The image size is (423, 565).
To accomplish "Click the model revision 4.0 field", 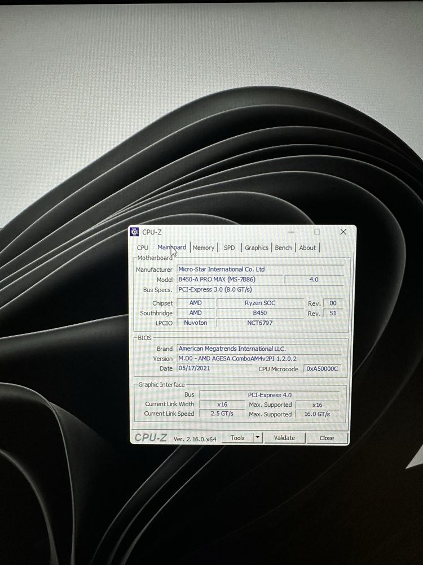I will click(314, 279).
